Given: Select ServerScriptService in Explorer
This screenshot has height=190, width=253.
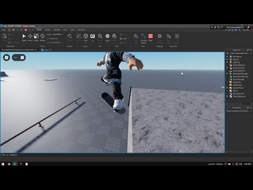Looking at the screenshot, I should (240, 76).
